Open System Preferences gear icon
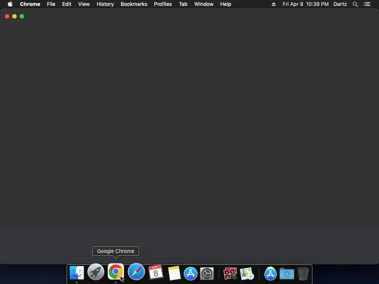Viewport: 379px width, 284px height. pos(207,274)
